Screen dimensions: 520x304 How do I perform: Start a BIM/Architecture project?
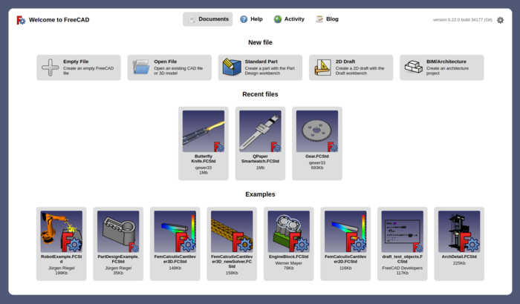[442, 67]
